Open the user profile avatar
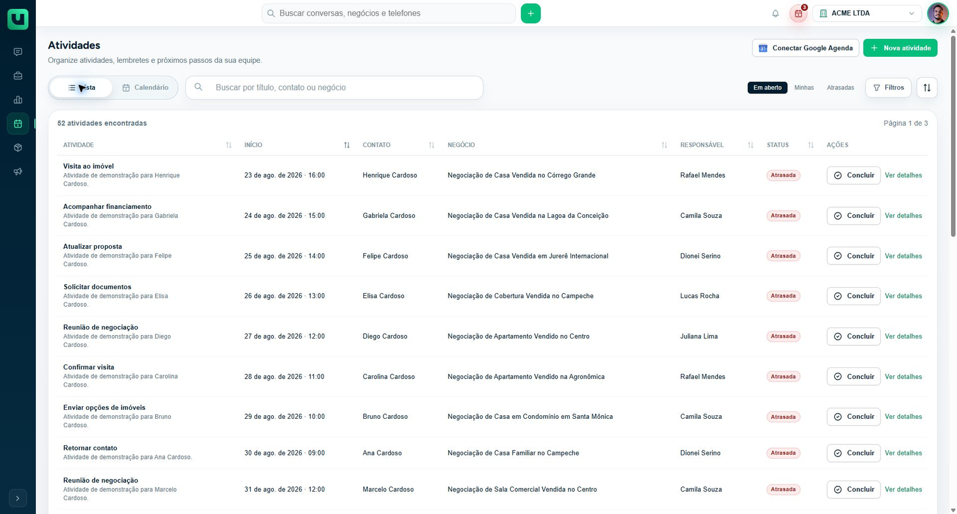957x514 pixels. click(x=937, y=13)
